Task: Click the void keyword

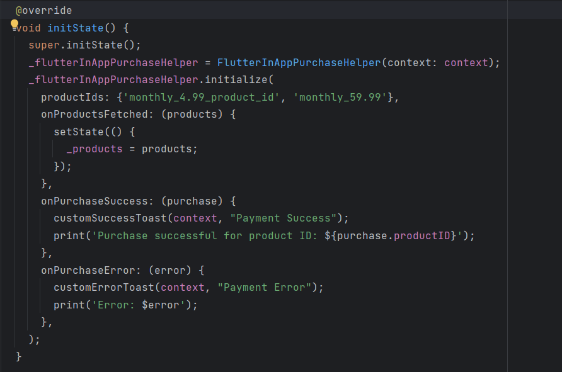Action: [x=28, y=28]
